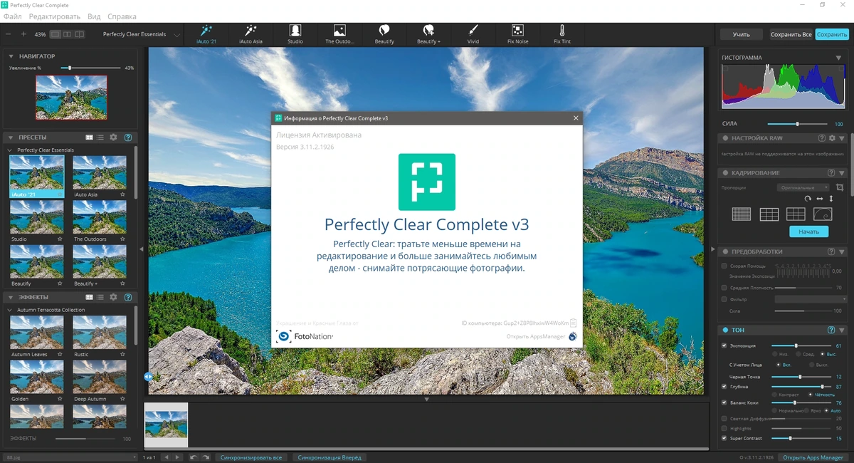Show Presets as thumbnail grid view
Screen dimensions: 854x463
click(90, 137)
